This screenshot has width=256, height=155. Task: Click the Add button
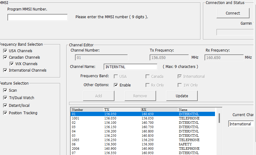pyautogui.click(x=99, y=96)
